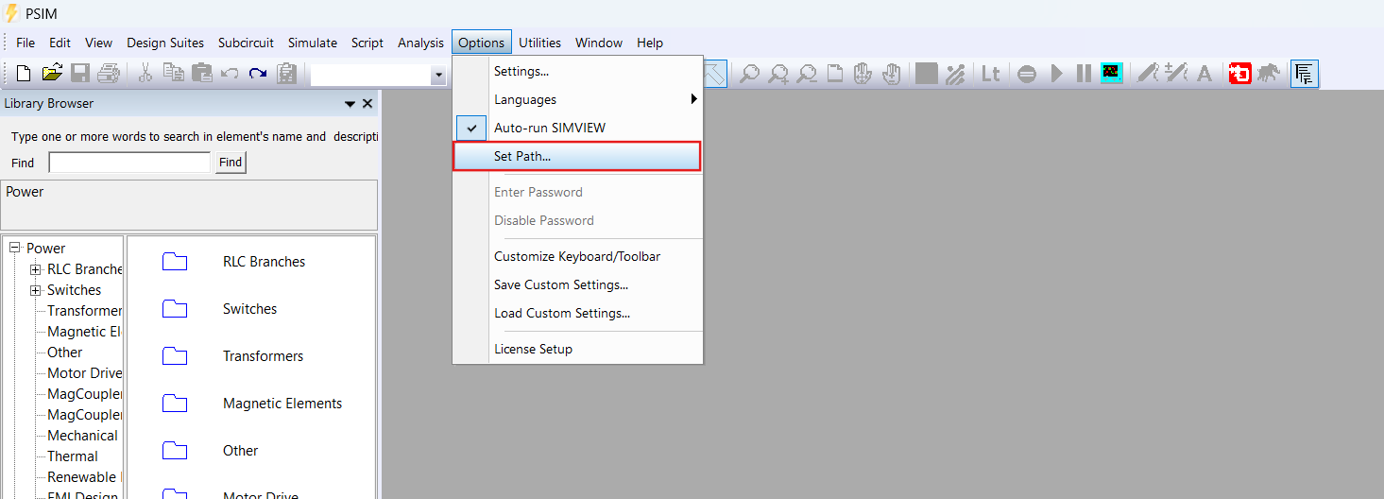The width and height of the screenshot is (1384, 499).
Task: Toggle Auto-run SIMVIEW checkmark option
Action: (471, 128)
